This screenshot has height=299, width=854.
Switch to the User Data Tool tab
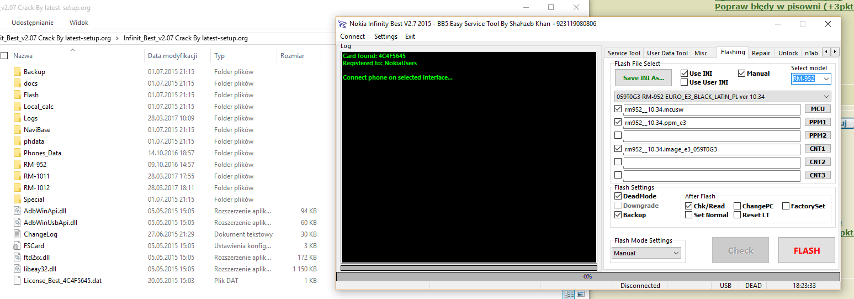tap(667, 53)
